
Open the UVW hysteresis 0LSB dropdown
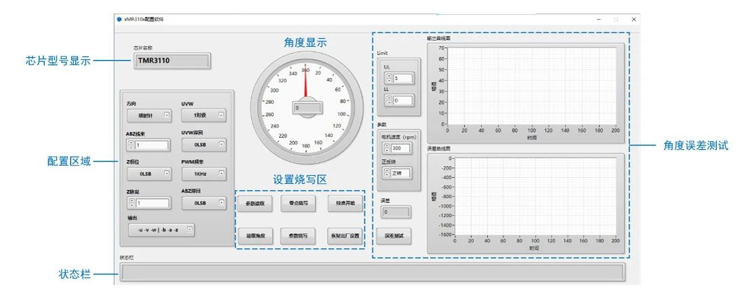tap(203, 145)
